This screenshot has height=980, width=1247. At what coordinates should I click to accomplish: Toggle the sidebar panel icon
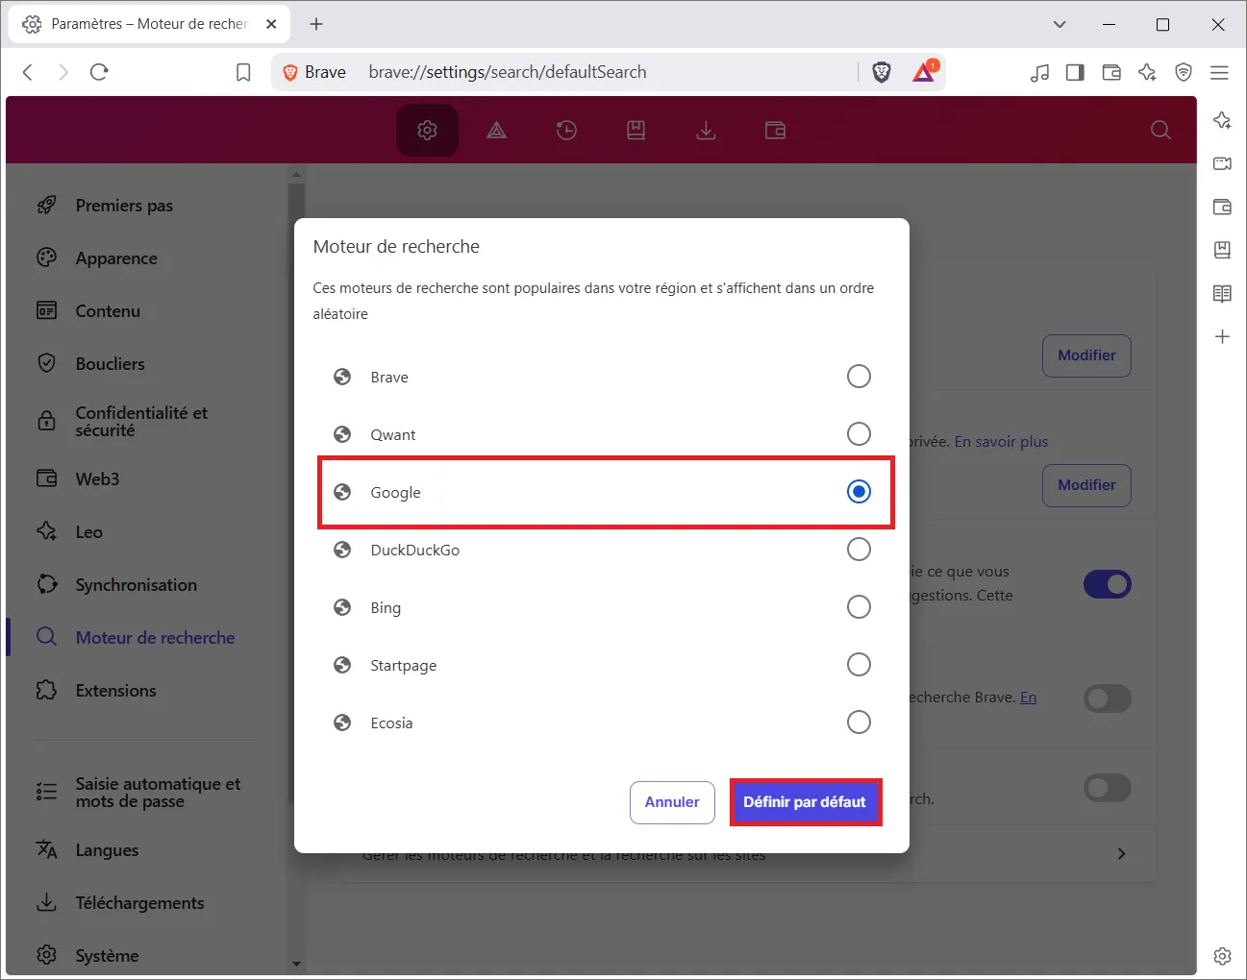[1075, 72]
